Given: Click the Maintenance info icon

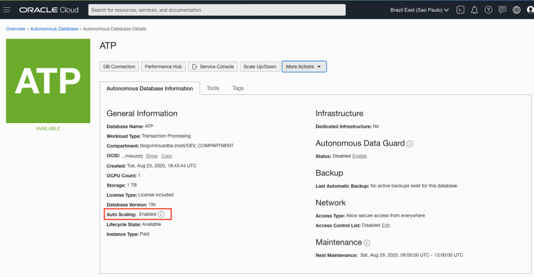Looking at the screenshot, I should coord(367,243).
